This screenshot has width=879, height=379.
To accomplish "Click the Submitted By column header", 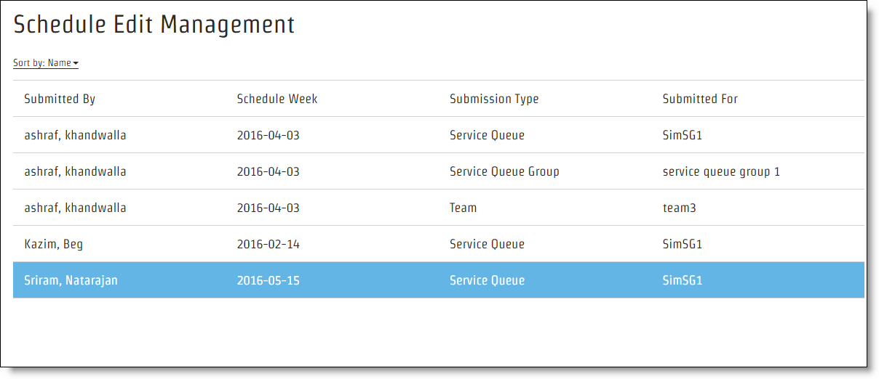I will coord(60,99).
